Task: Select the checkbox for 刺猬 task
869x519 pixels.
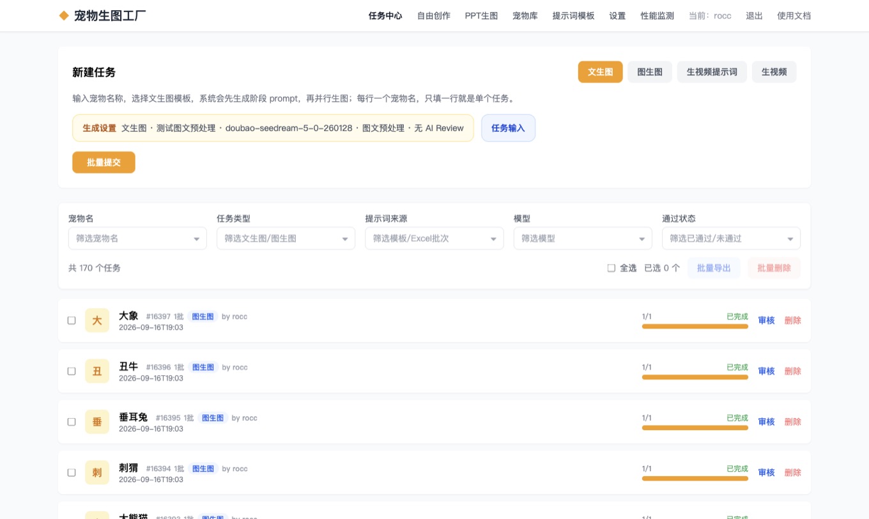Action: pyautogui.click(x=72, y=472)
